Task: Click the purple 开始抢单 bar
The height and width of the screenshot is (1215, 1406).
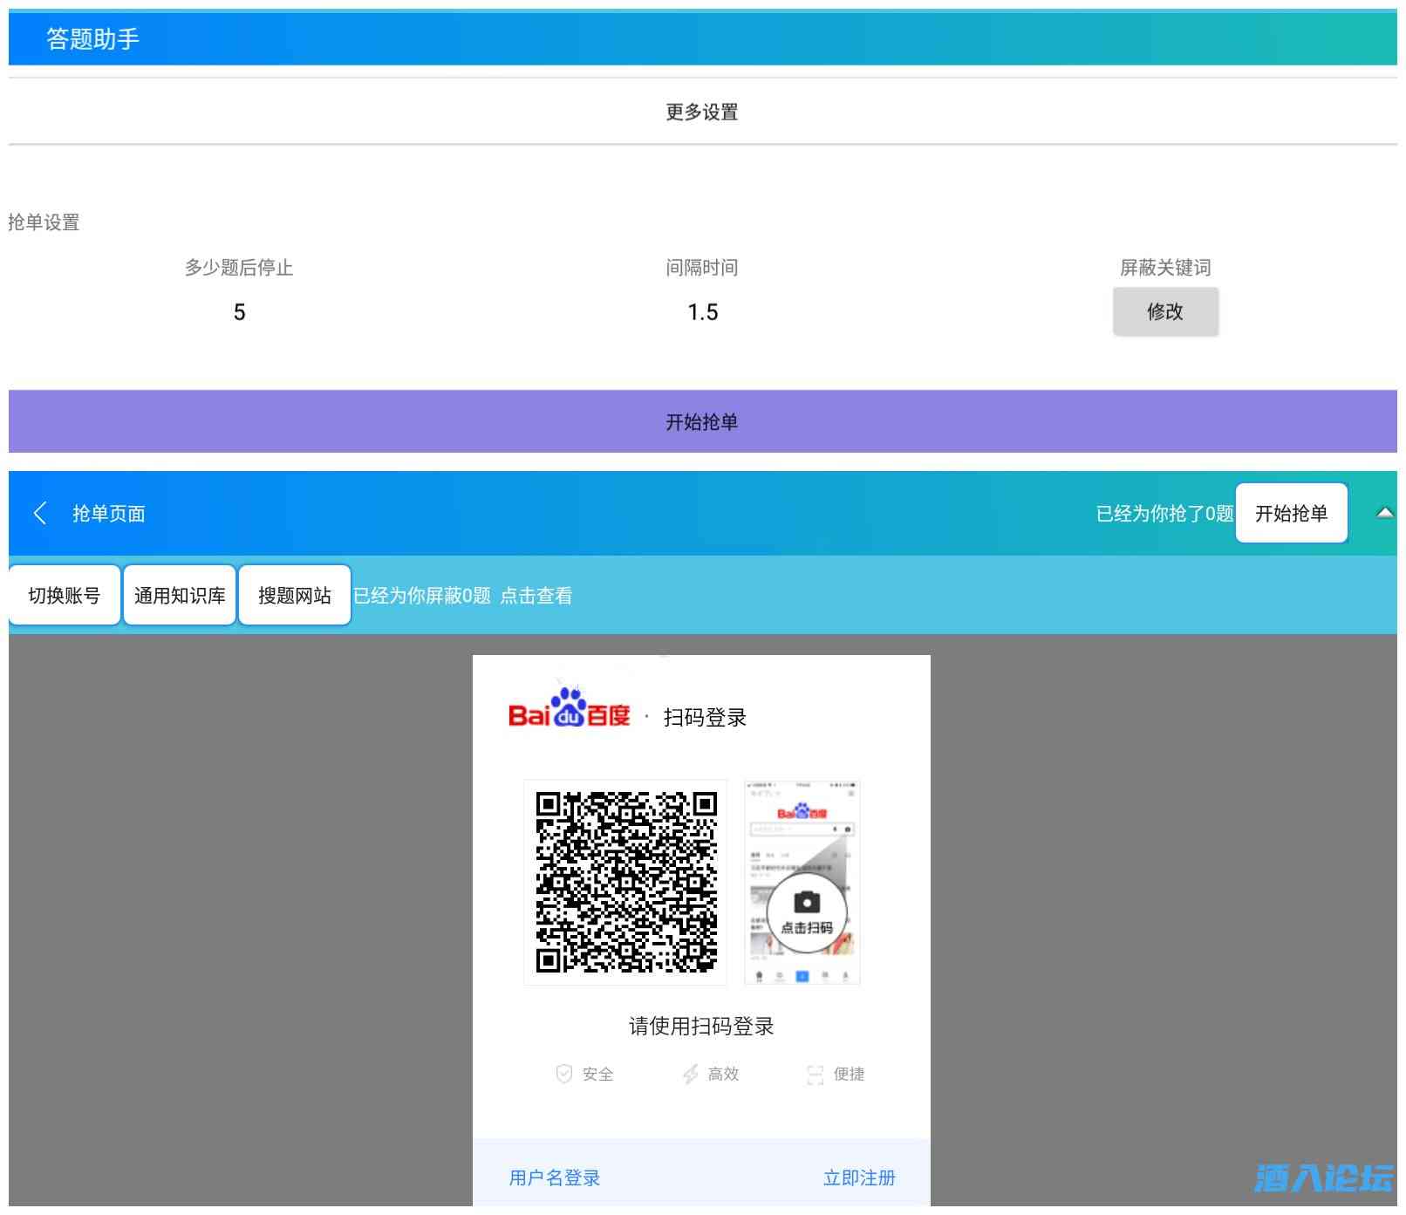Action: (702, 422)
